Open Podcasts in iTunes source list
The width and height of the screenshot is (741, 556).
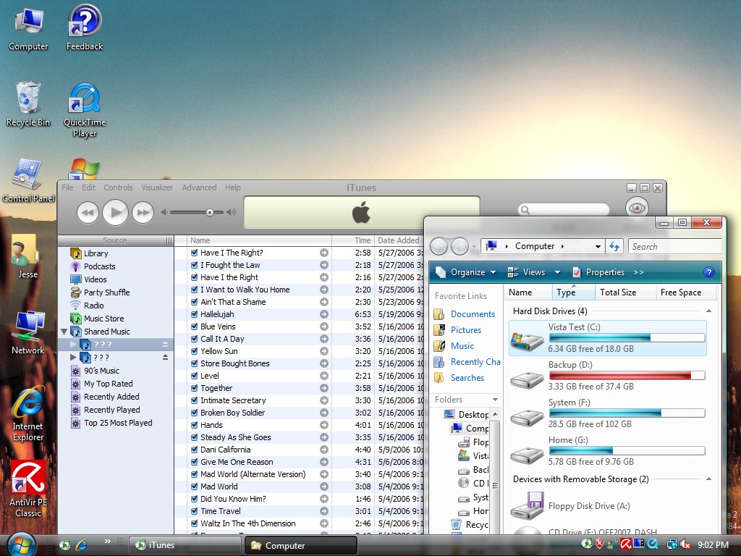coord(99,266)
